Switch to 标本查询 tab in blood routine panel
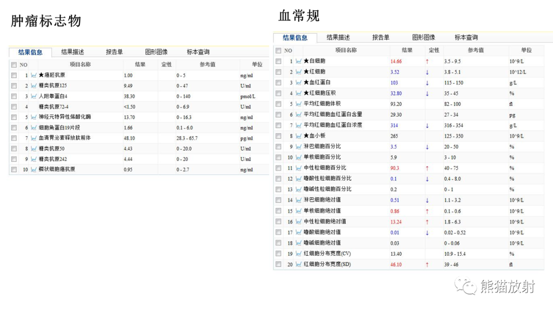The width and height of the screenshot is (553, 311). point(466,37)
